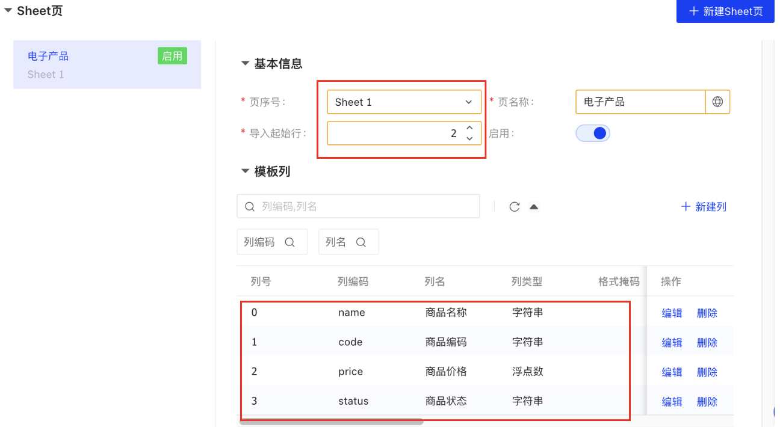Screen dimensions: 780x427
Task: Click the collapse arrow icon next to refresh
Action: tap(533, 207)
